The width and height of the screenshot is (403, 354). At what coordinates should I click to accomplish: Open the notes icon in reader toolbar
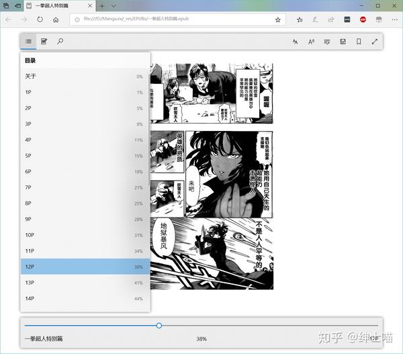[x=44, y=42]
